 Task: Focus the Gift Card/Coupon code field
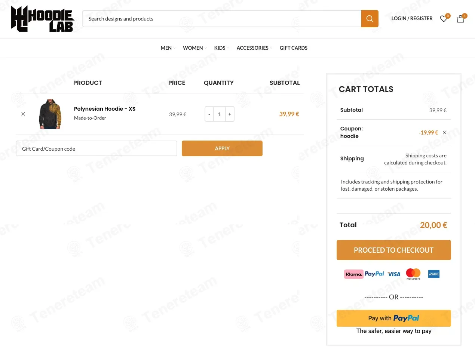96,148
